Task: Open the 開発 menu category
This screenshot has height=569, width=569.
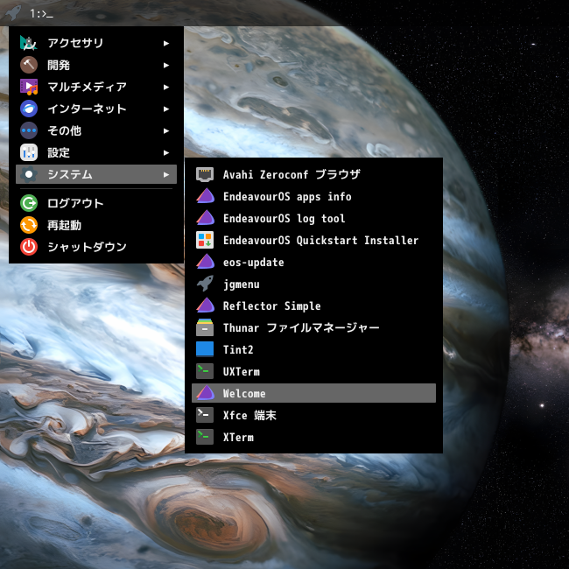Action: pyautogui.click(x=96, y=65)
